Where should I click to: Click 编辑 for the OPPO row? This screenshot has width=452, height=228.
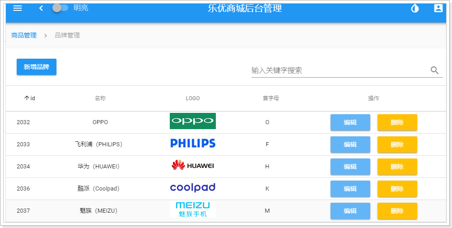coord(350,122)
